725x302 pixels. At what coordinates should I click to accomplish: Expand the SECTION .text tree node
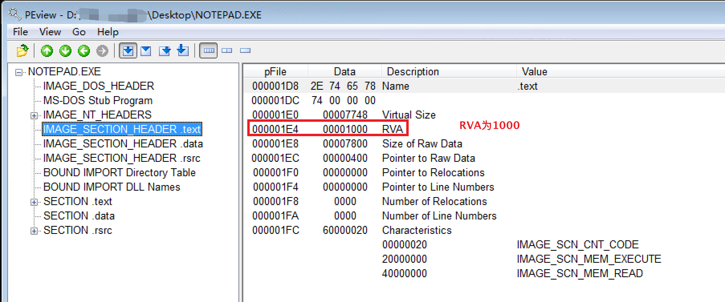tap(34, 202)
